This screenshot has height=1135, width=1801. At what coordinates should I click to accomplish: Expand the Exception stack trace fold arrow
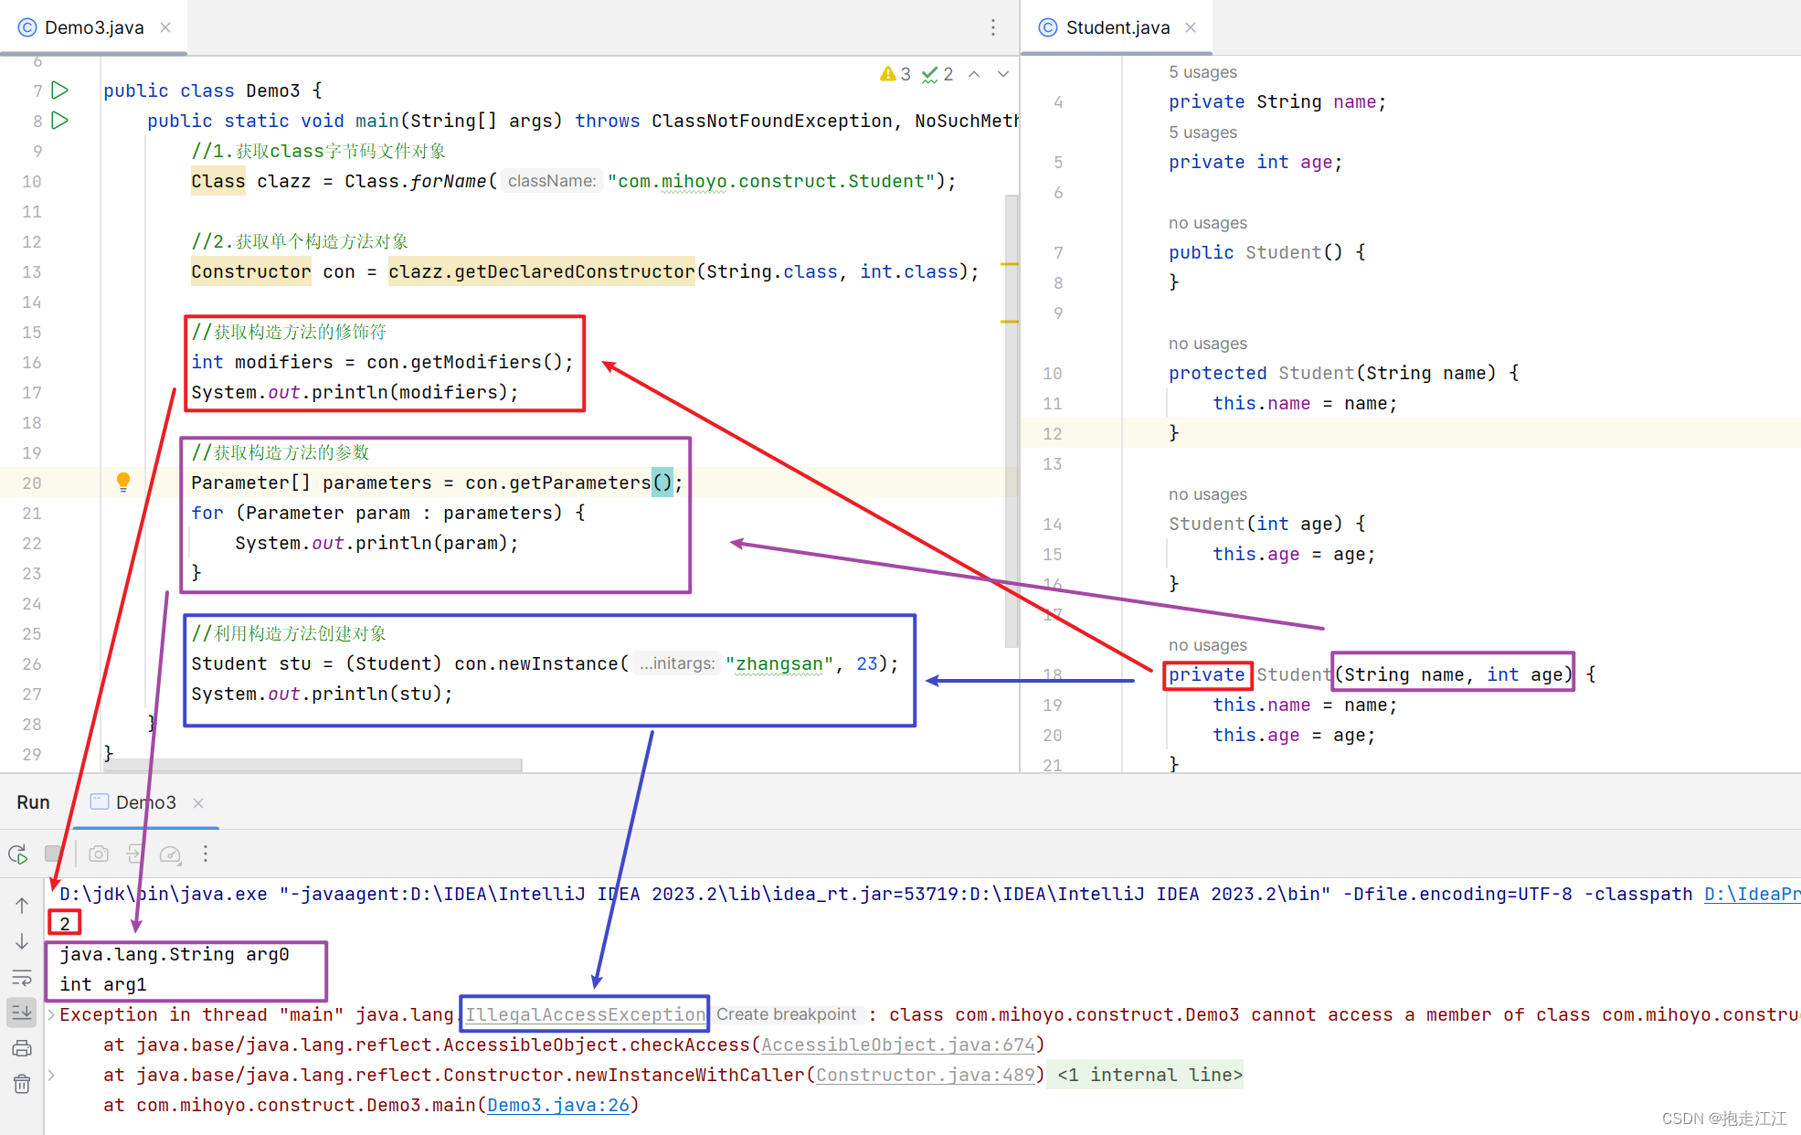pyautogui.click(x=52, y=1014)
